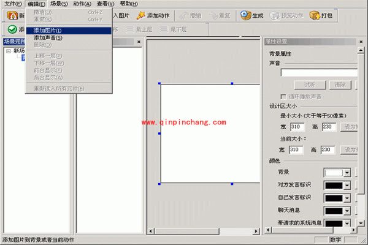Image resolution: width=368 pixels, height=245 pixels.
Task: Click the current size width (宽) field
Action: 296,149
